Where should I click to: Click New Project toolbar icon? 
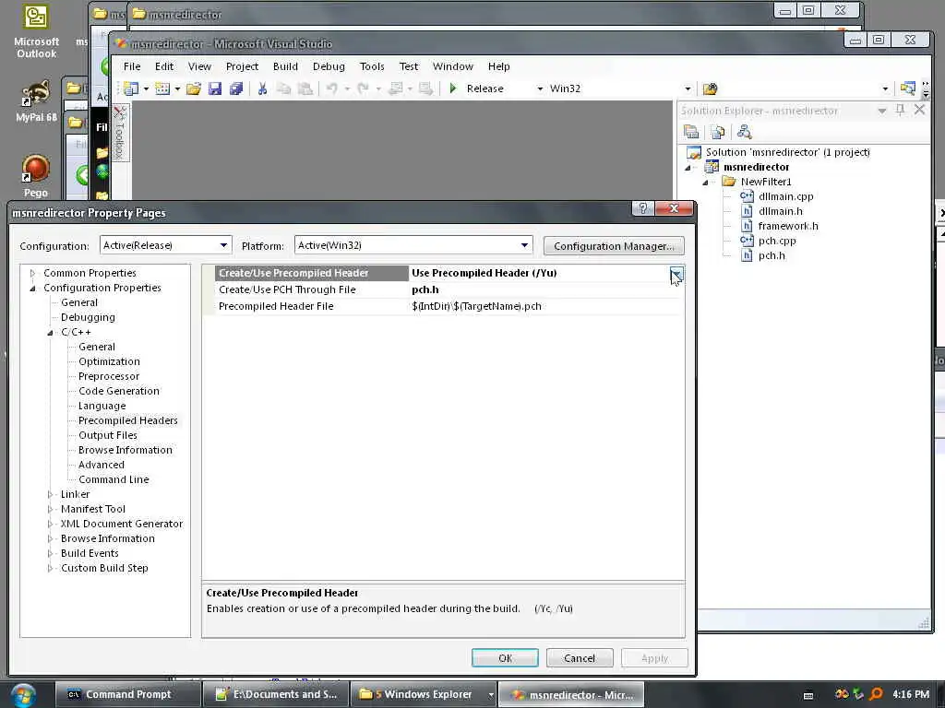click(x=131, y=88)
